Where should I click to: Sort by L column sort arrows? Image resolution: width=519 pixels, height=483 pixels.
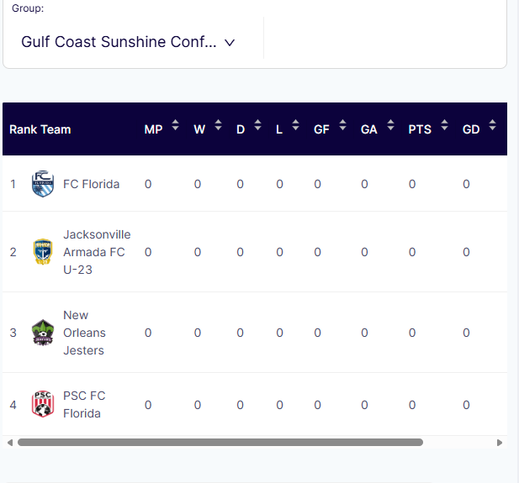[295, 125]
